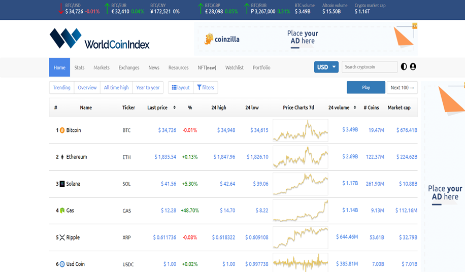
Task: Click the Crypto market cap $ 1.16T
Action: [x=370, y=9]
